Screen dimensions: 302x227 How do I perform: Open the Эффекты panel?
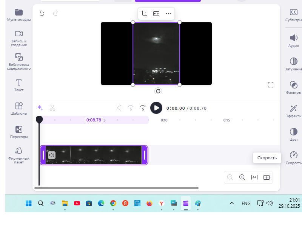point(294,112)
